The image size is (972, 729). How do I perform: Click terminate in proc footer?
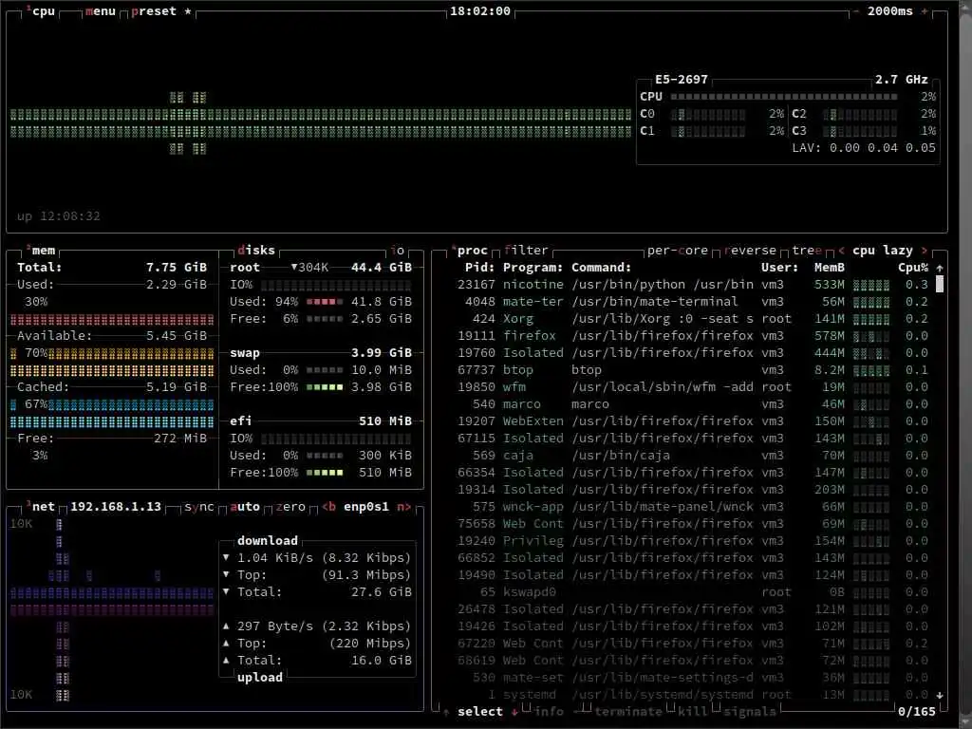[x=628, y=712]
